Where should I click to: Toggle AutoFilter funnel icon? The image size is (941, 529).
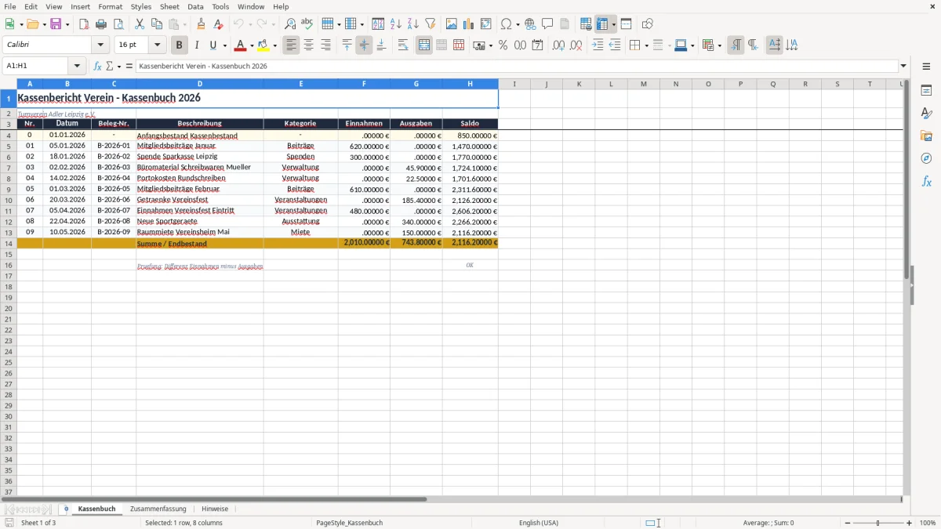click(x=431, y=24)
